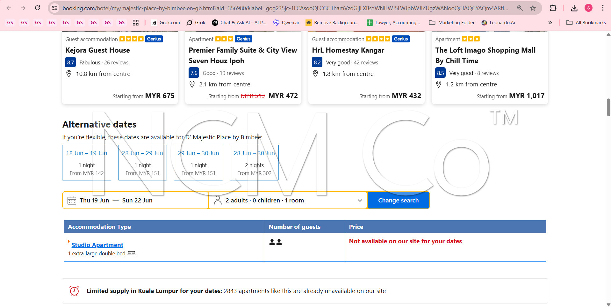
Task: Bookmark this page with the star icon
Action: coord(533,8)
